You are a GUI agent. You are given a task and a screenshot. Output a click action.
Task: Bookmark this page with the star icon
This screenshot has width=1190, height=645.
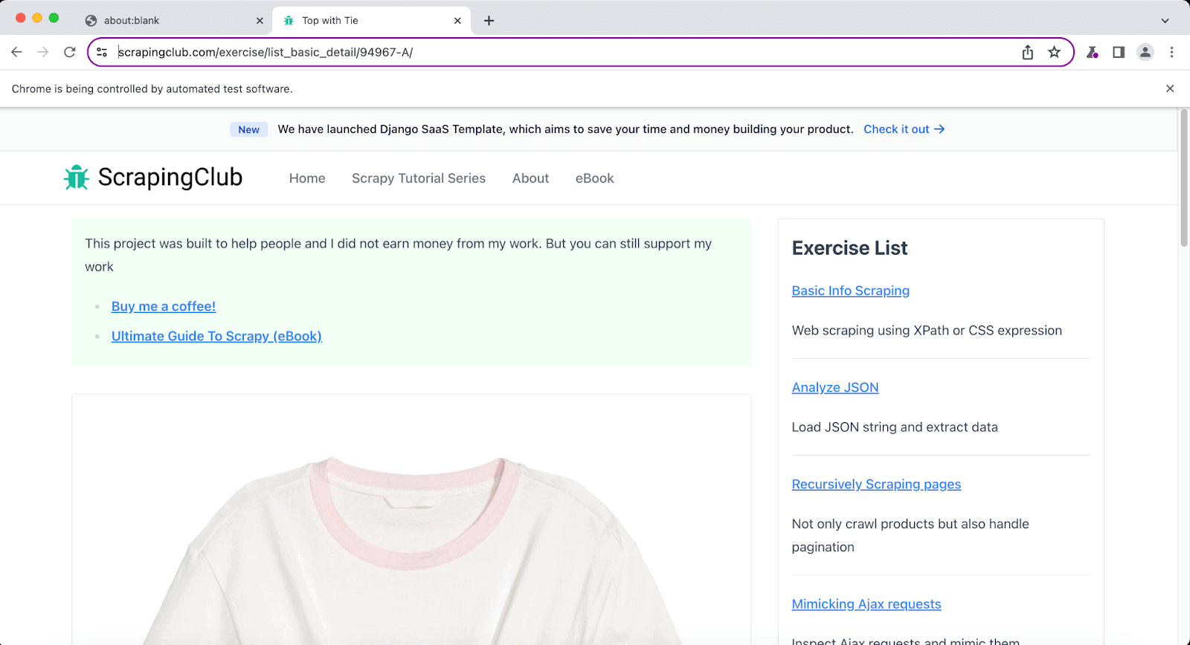[x=1054, y=52]
